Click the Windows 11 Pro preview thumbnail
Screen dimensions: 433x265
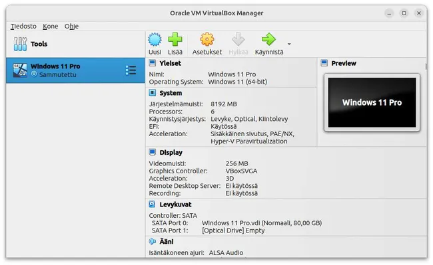(x=372, y=102)
